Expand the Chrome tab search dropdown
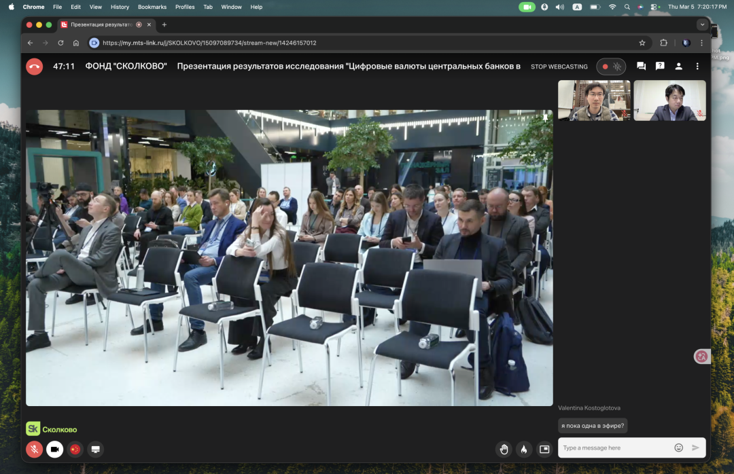 tap(702, 24)
